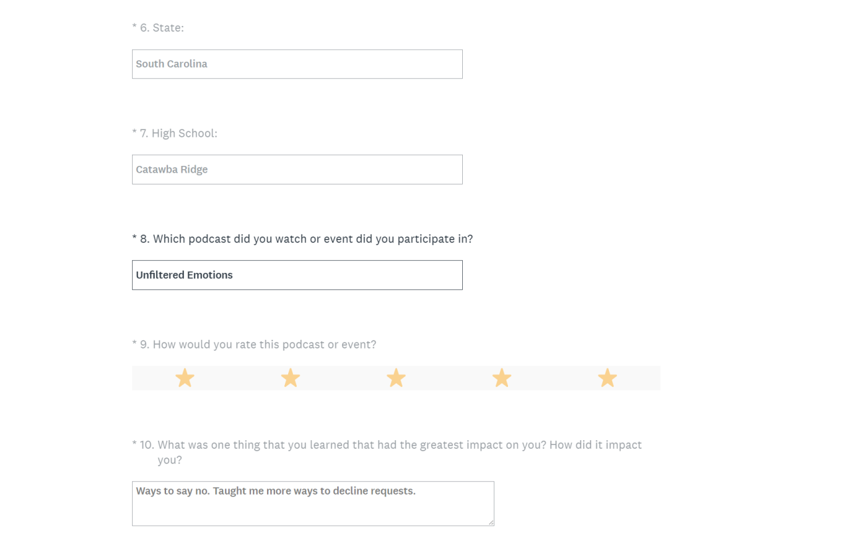Click the 'Which podcast did you watch' question text
850x559 pixels.
click(x=312, y=239)
